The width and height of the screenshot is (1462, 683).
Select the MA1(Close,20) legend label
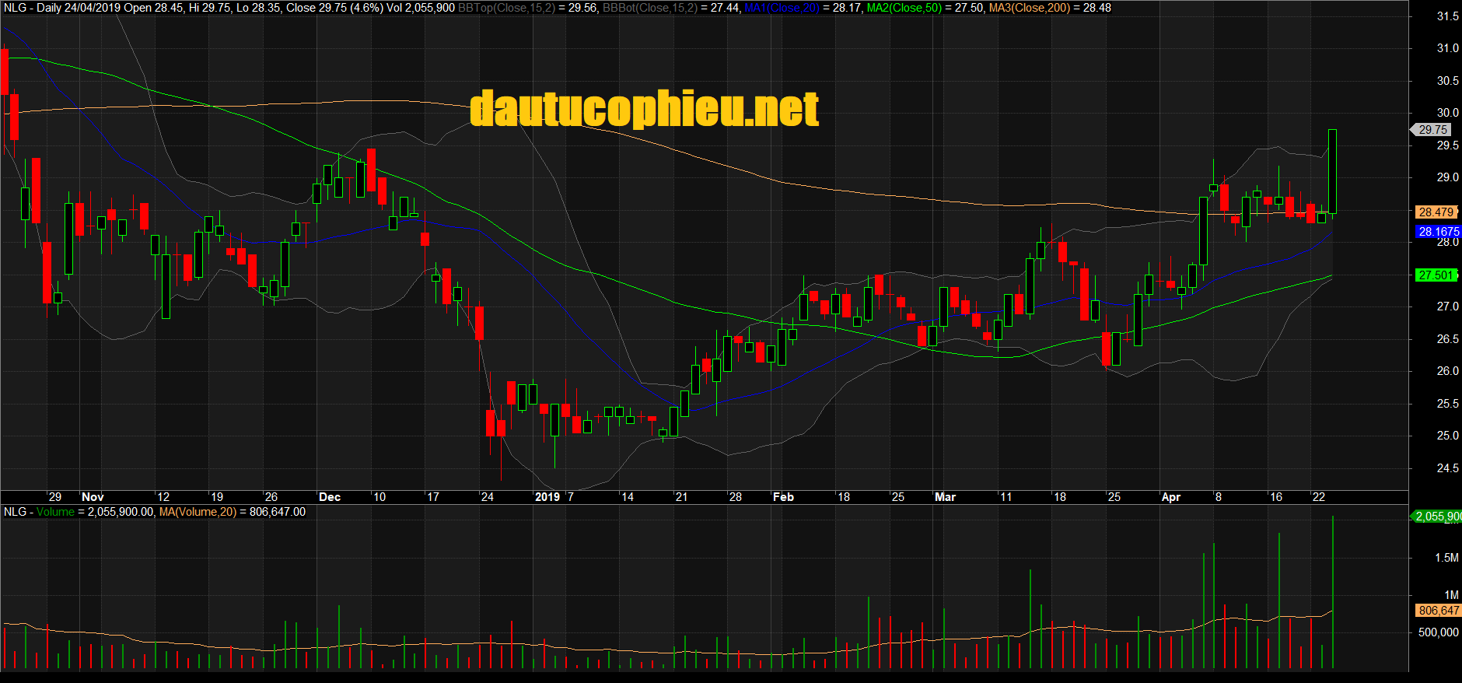pyautogui.click(x=782, y=8)
